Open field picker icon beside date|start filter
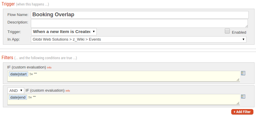The width and height of the screenshot is (256, 116). pyautogui.click(x=243, y=73)
